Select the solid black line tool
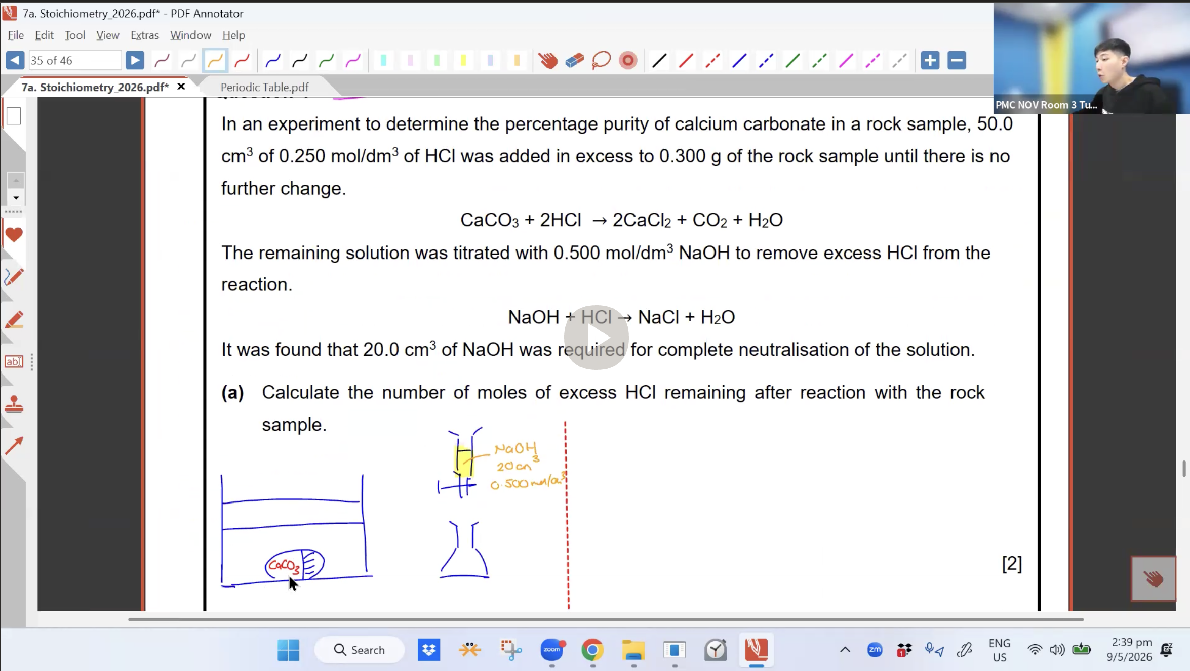1190x671 pixels. 659,61
